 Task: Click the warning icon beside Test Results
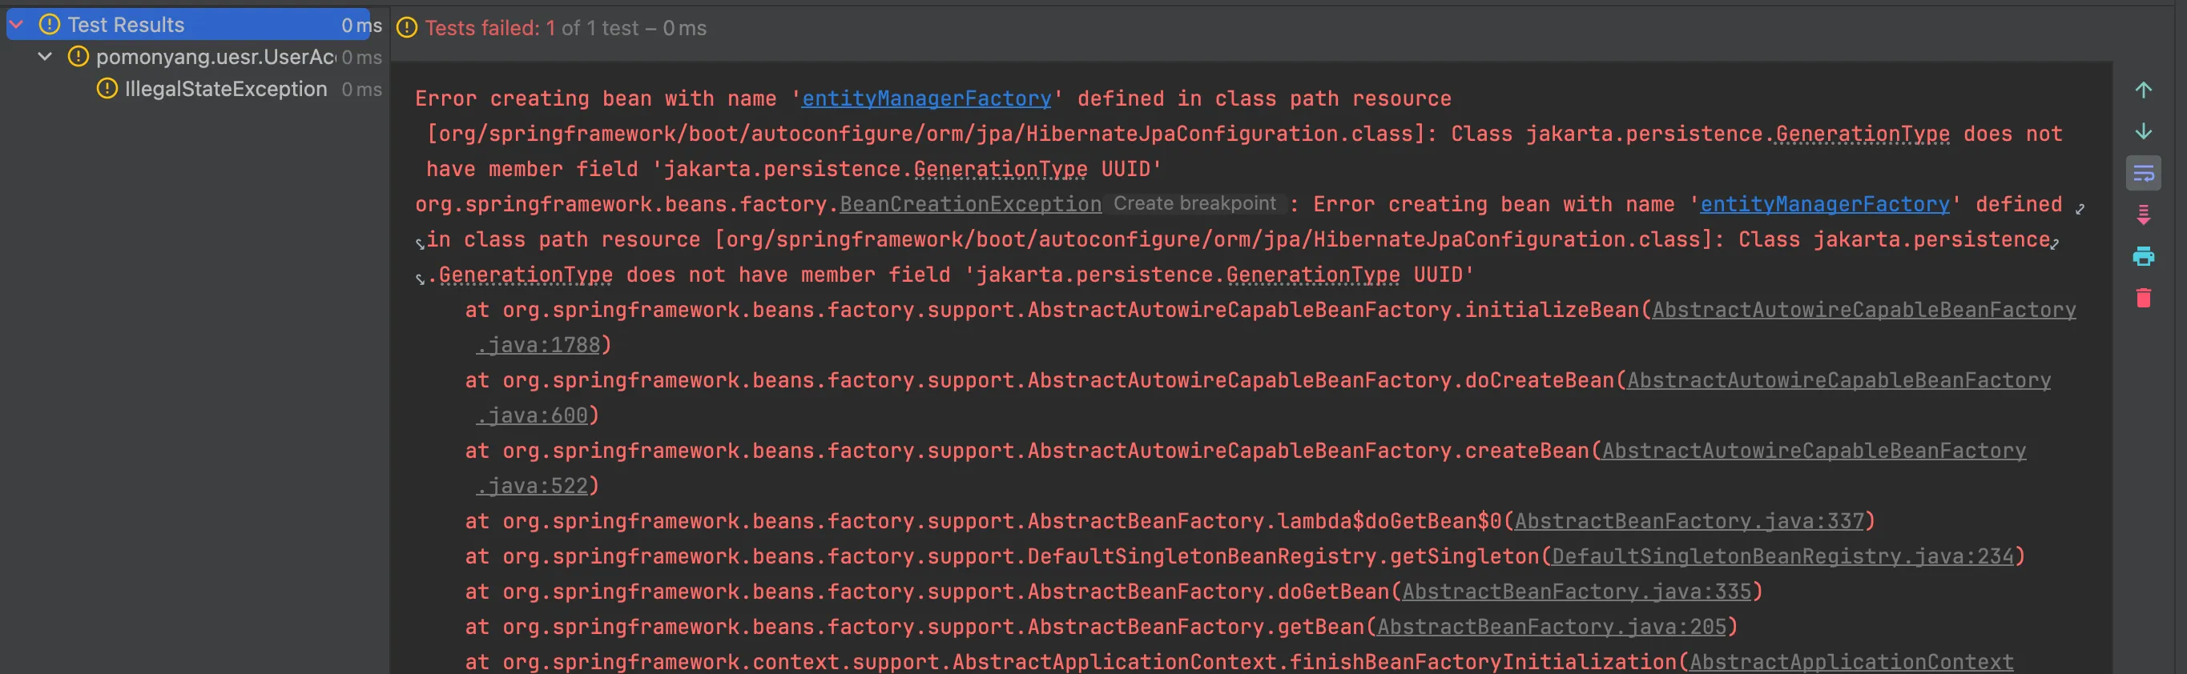pyautogui.click(x=50, y=26)
